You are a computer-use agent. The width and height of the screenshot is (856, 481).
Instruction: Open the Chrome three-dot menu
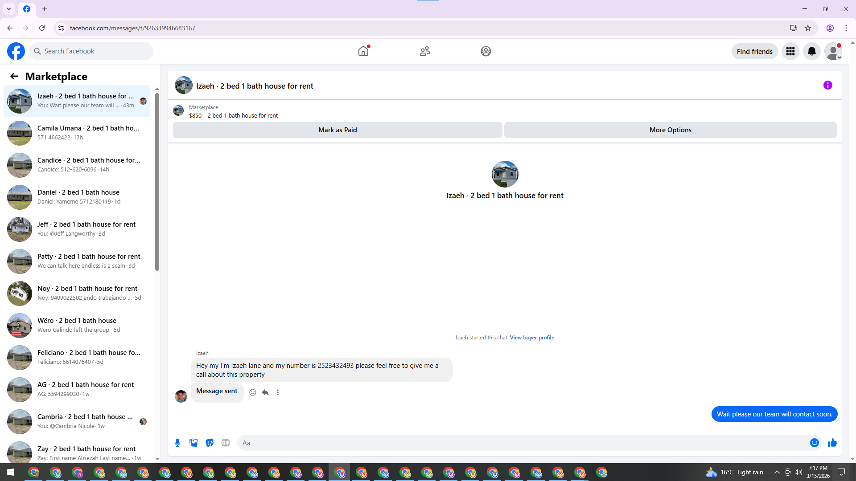point(846,28)
